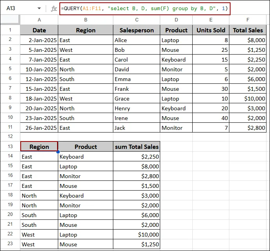Click the $1,250 result in row 23

coord(137,244)
